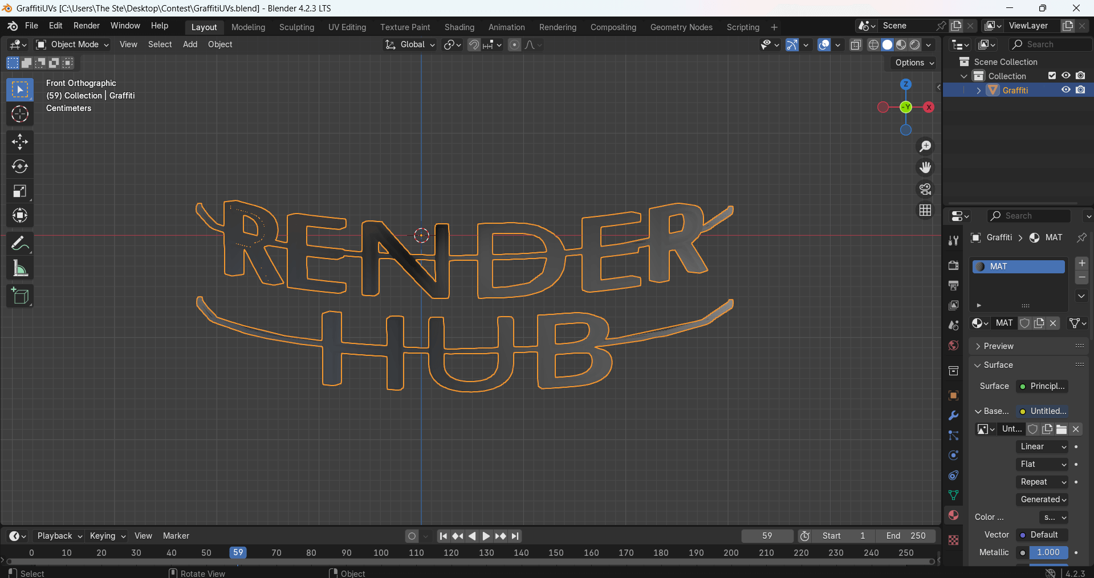Open the viewport Add menu

[x=190, y=44]
